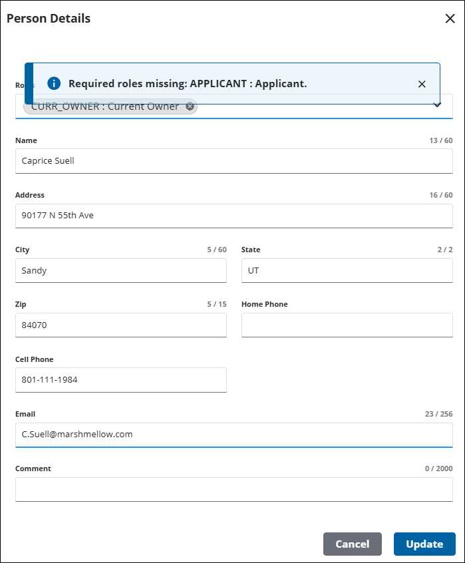Click the Address counter 16 / 60
465x563 pixels.
(x=441, y=195)
